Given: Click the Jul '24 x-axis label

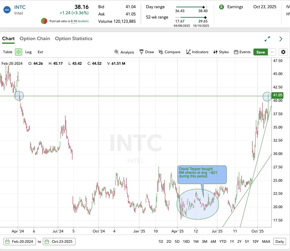Looking at the screenshot, I should click(58, 231).
